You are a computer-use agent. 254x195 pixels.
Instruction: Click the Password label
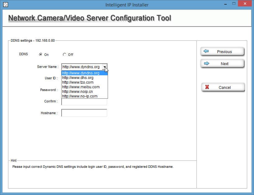[x=49, y=90]
